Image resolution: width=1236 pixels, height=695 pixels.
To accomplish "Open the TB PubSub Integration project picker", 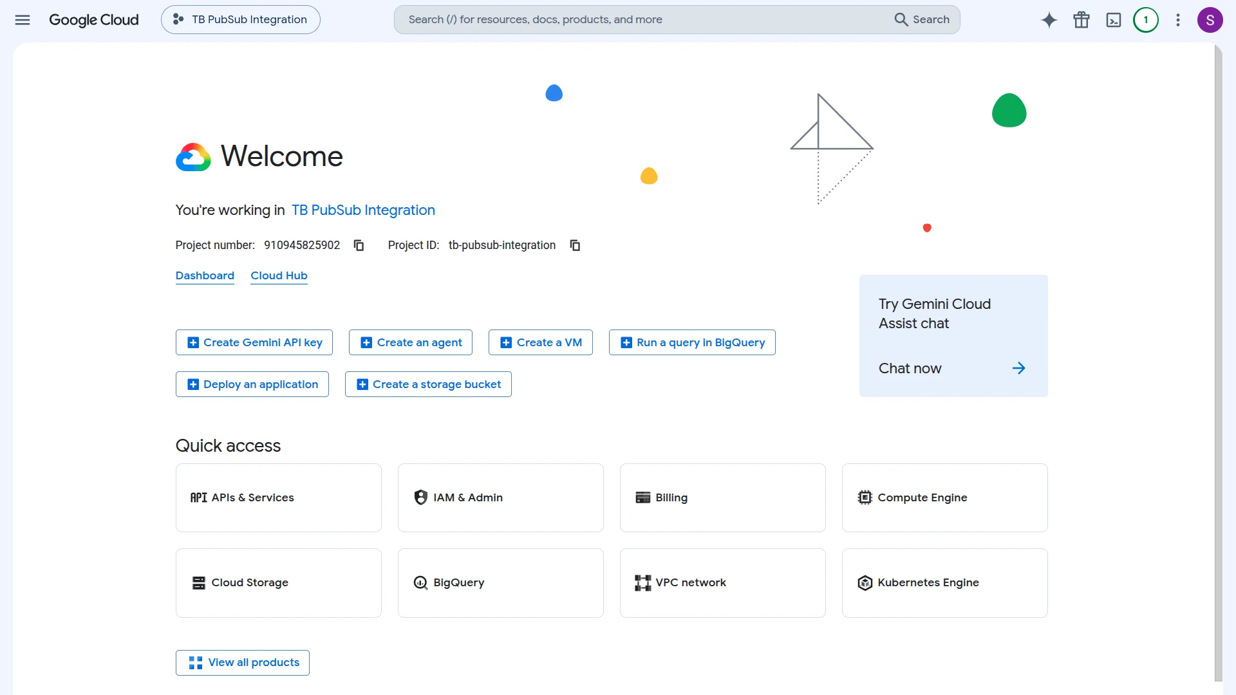I will click(241, 19).
